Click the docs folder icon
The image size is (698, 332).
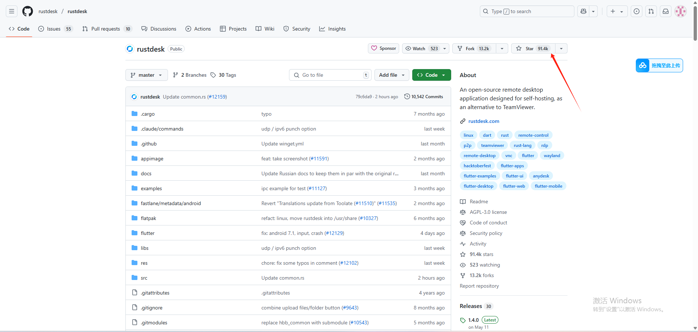click(x=135, y=173)
